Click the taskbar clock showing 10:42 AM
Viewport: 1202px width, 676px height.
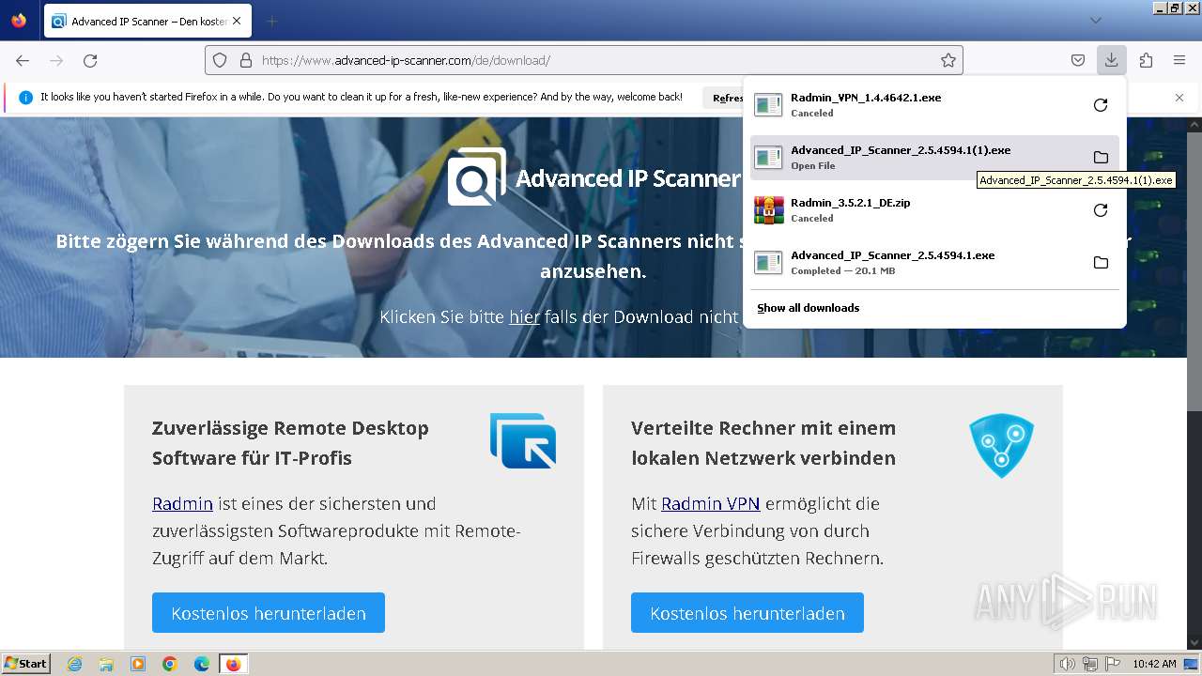1154,664
